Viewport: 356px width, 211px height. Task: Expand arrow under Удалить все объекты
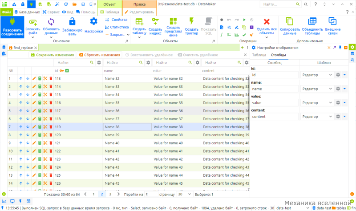point(267,37)
